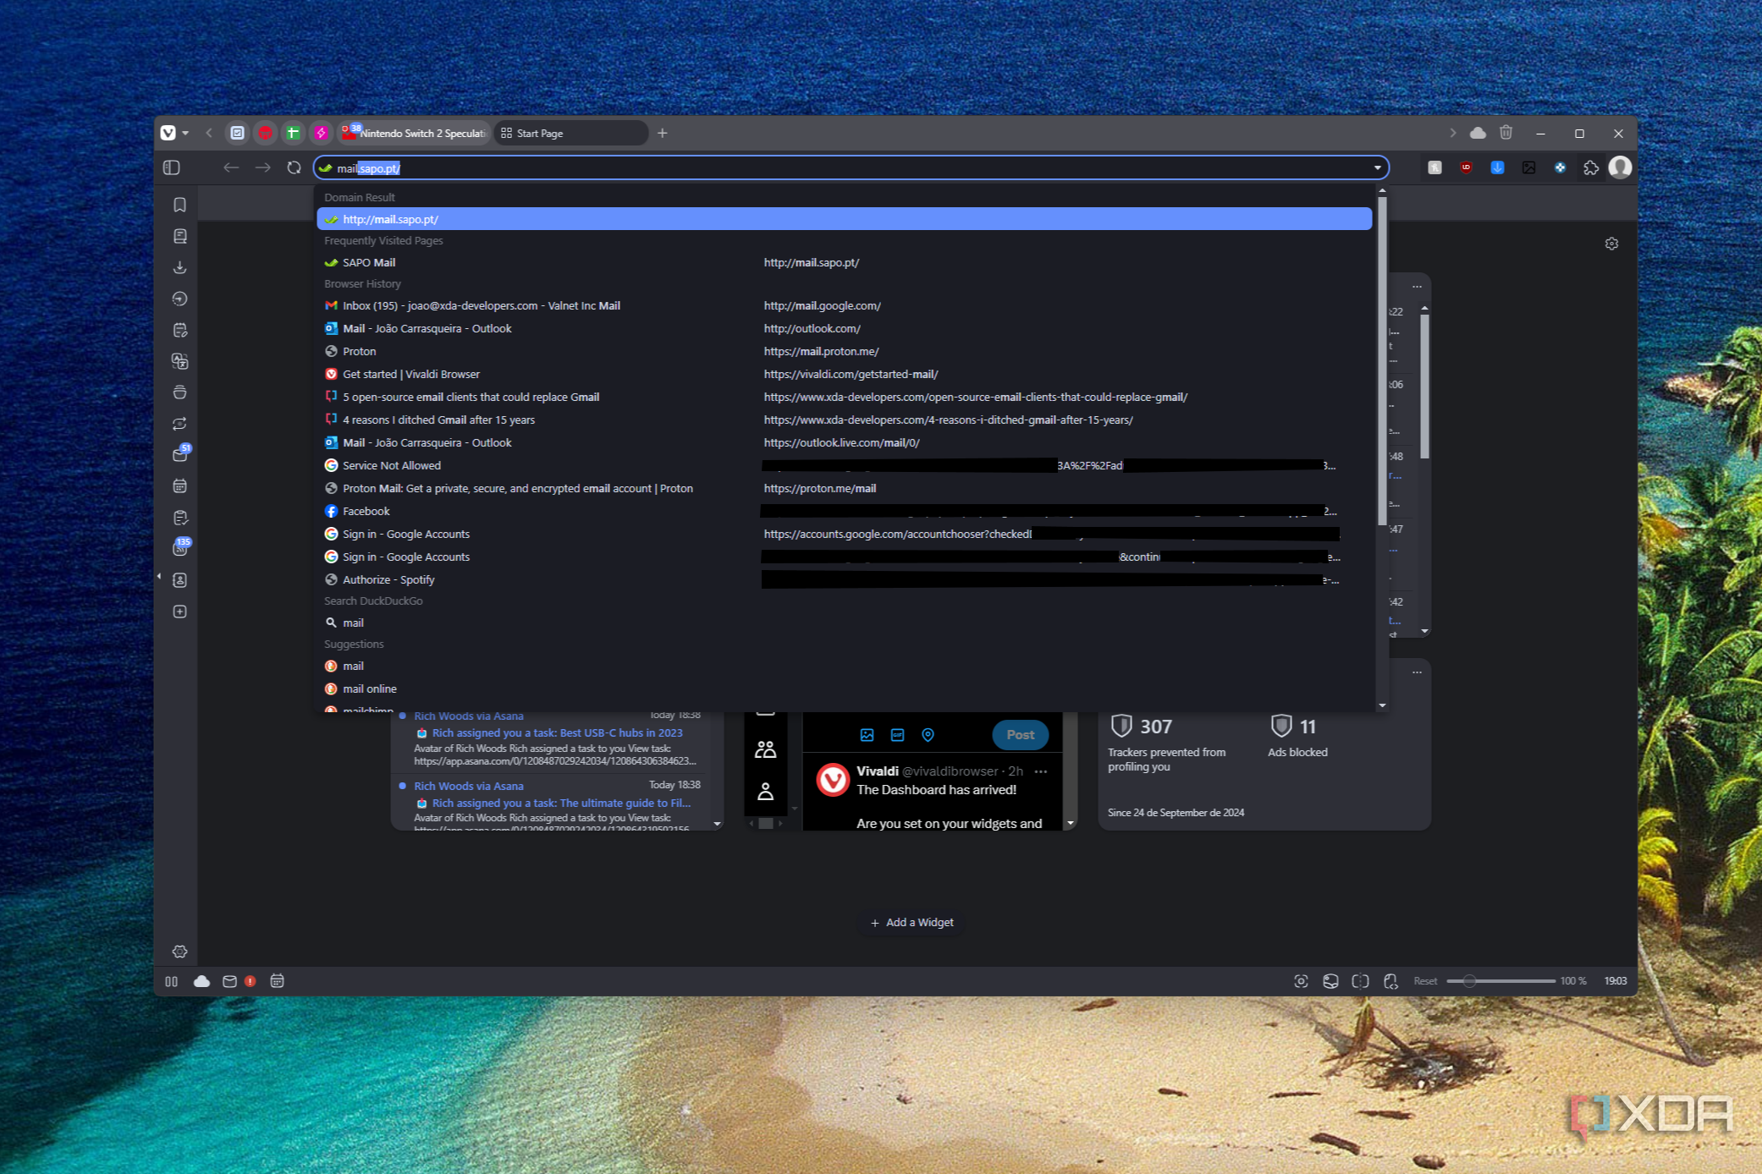Open the History panel icon
This screenshot has height=1174, width=1762.
(x=179, y=299)
